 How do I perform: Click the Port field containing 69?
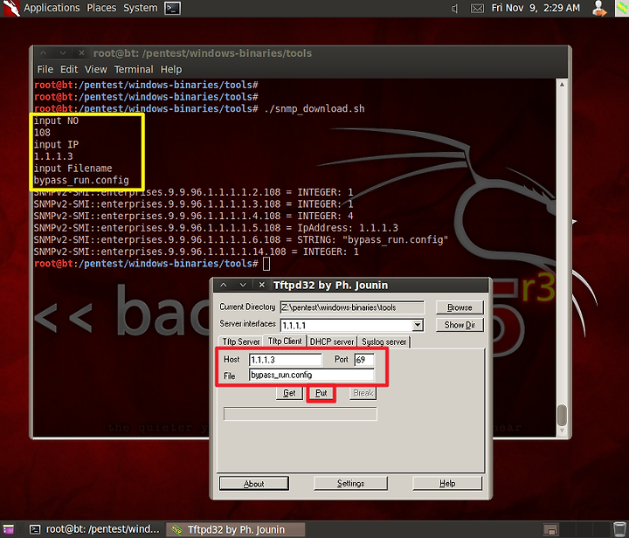click(363, 360)
